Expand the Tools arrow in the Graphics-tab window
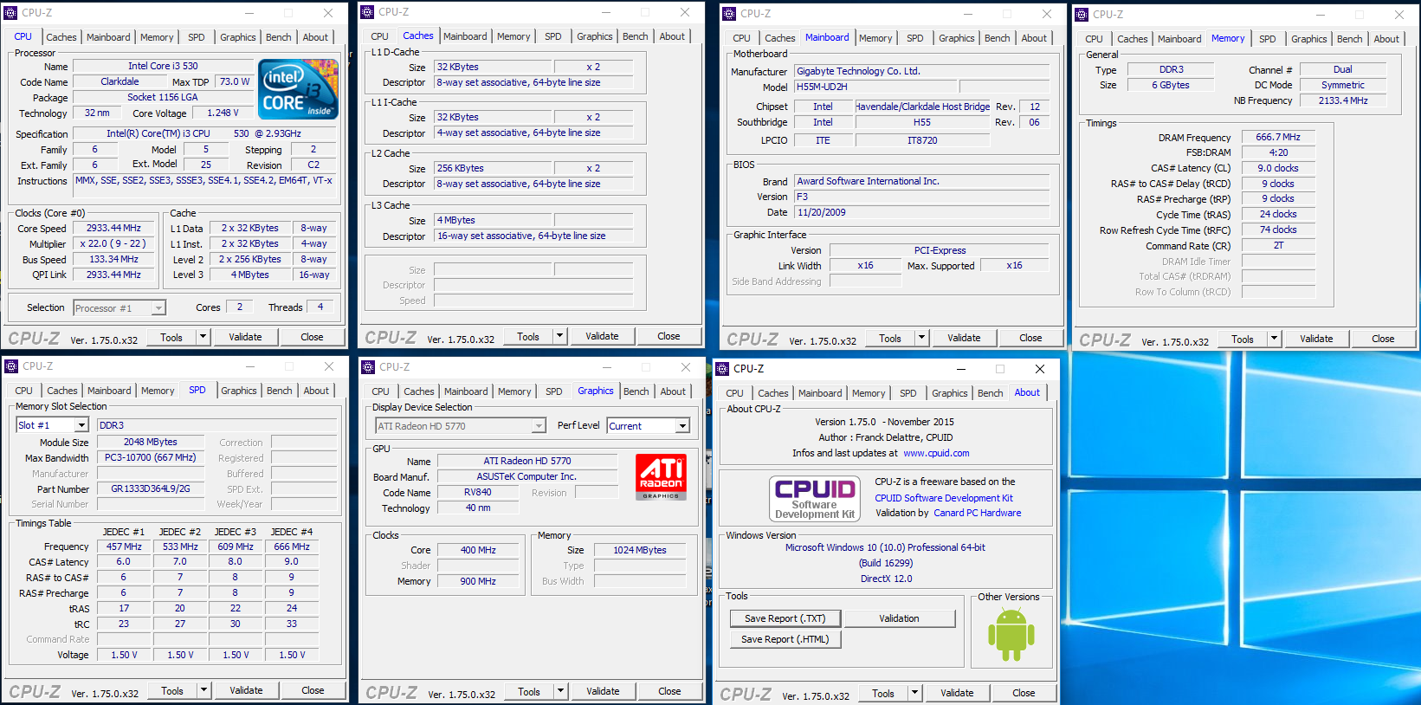 click(561, 691)
